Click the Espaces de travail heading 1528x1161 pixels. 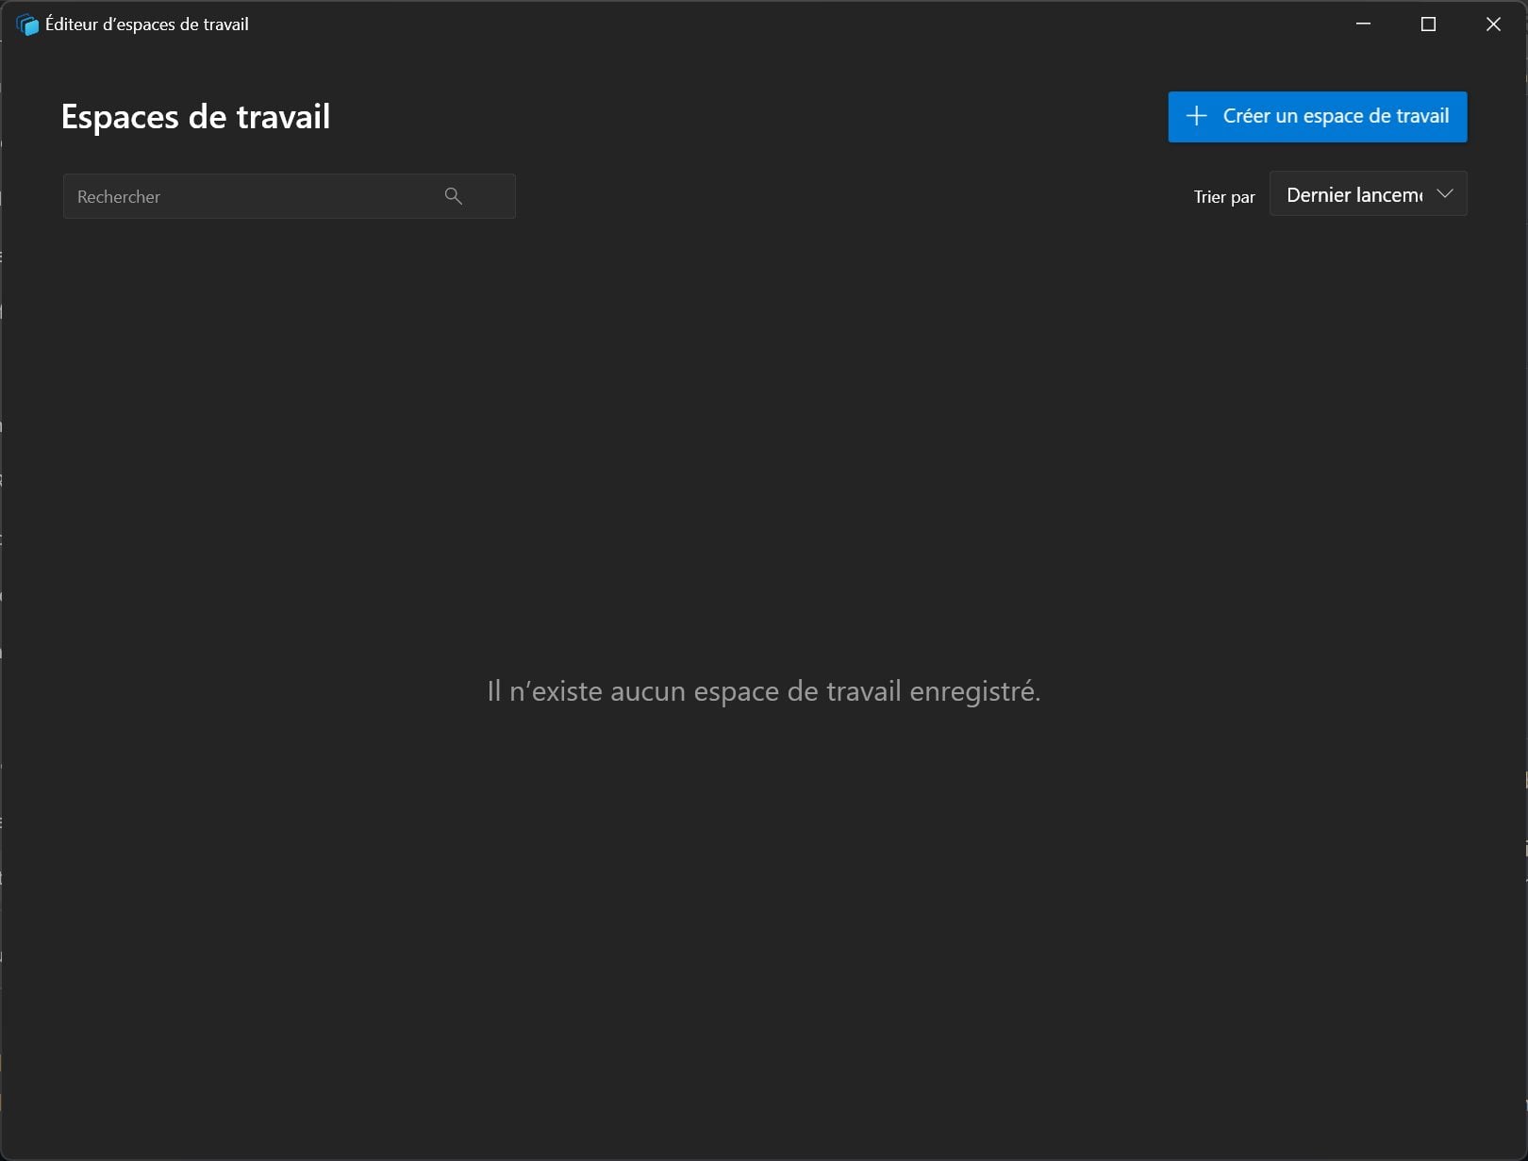pos(195,117)
